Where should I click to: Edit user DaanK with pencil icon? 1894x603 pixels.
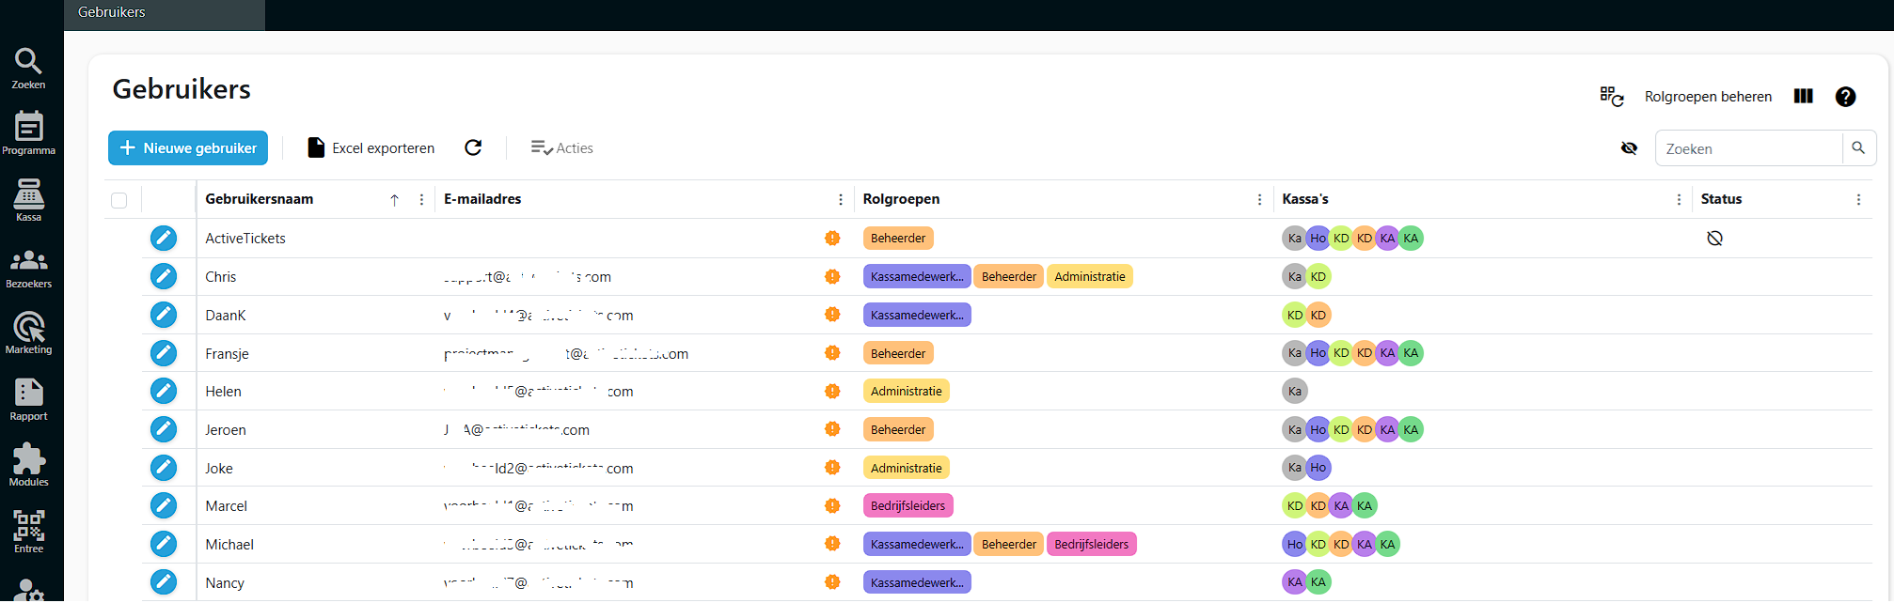[x=164, y=315]
